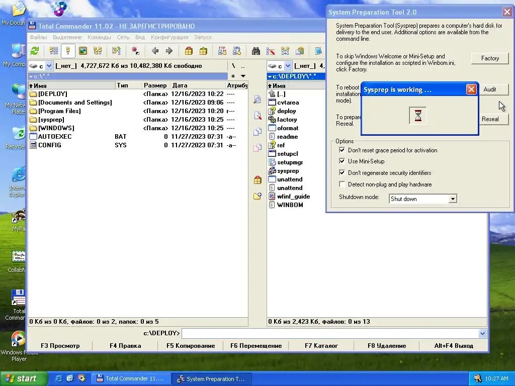Open the directory tree view icon

tap(98, 51)
